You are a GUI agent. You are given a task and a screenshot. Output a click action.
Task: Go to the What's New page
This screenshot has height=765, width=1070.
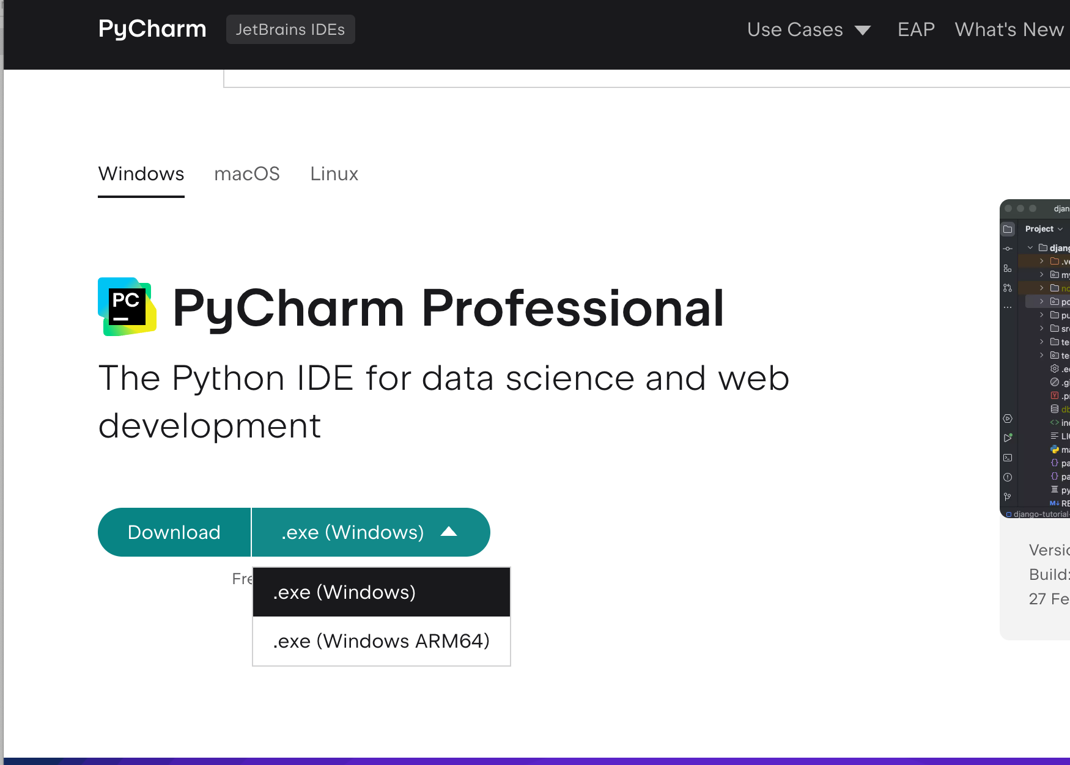coord(1009,29)
